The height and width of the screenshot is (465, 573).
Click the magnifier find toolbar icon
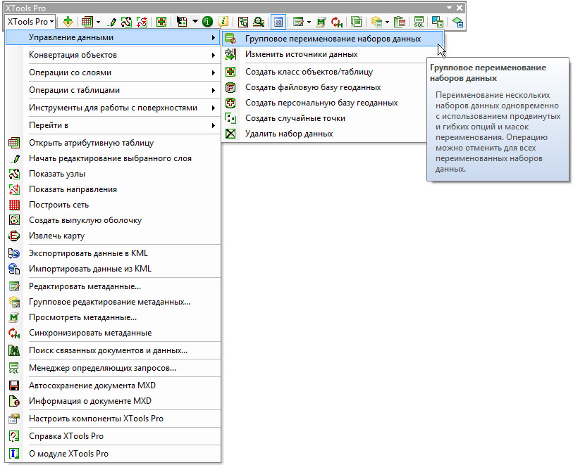259,22
